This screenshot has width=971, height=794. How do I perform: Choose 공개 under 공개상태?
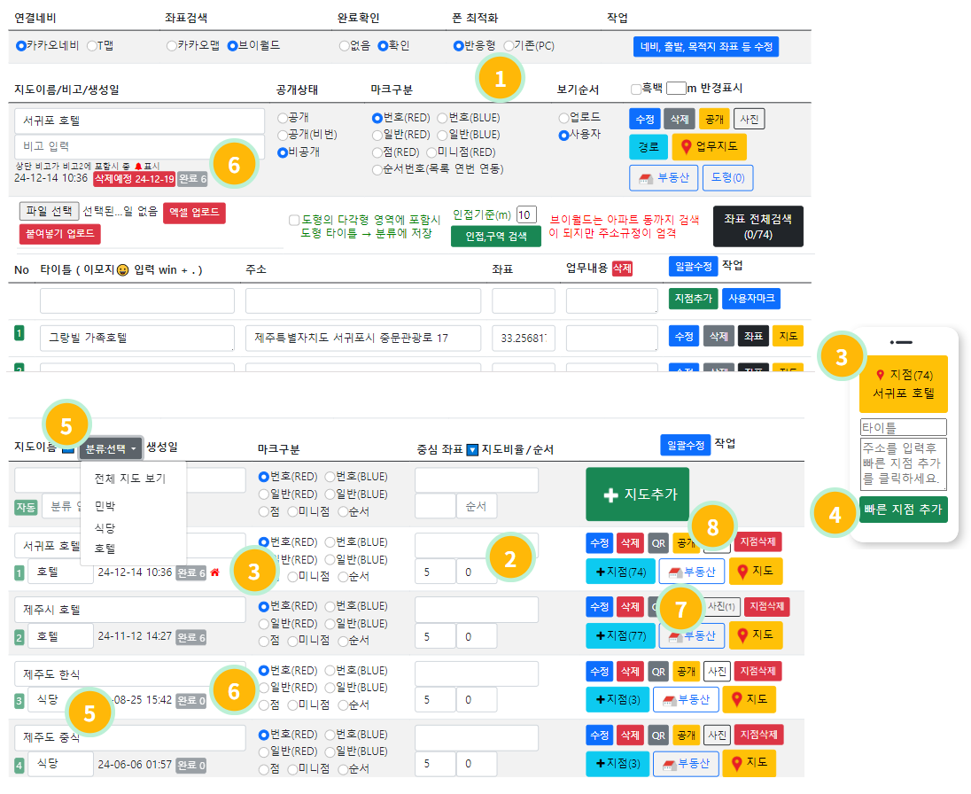(x=283, y=117)
